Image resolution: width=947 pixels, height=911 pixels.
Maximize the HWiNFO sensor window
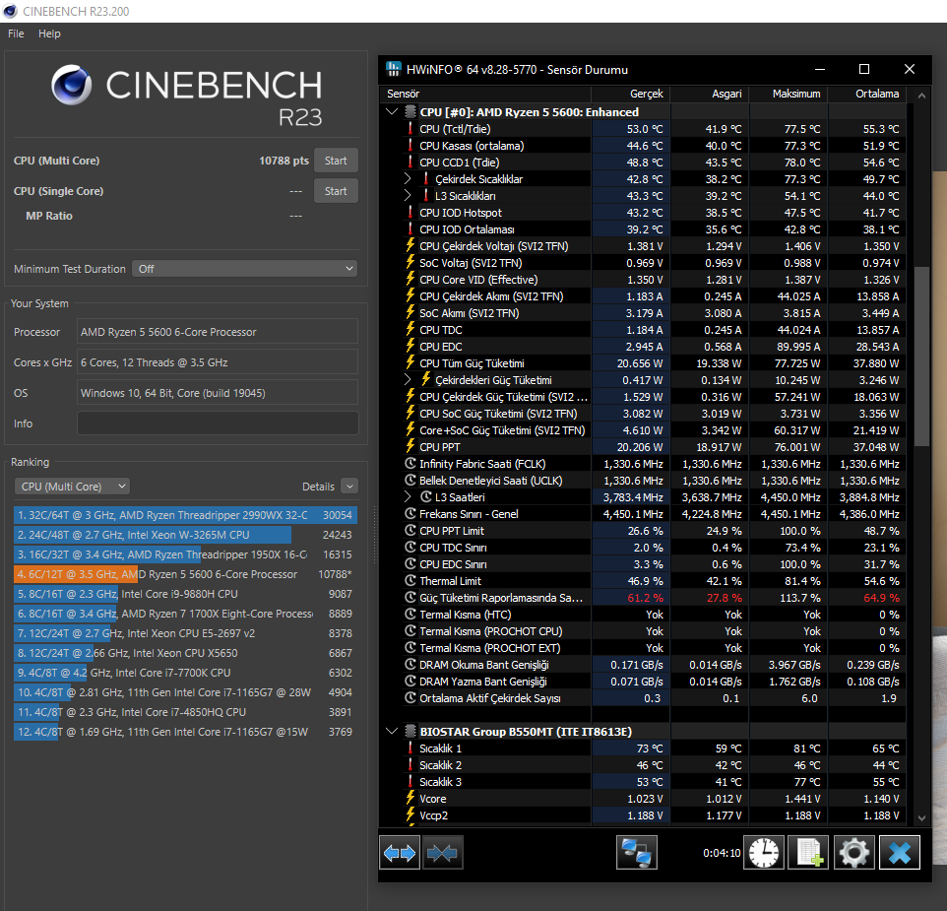(x=864, y=69)
